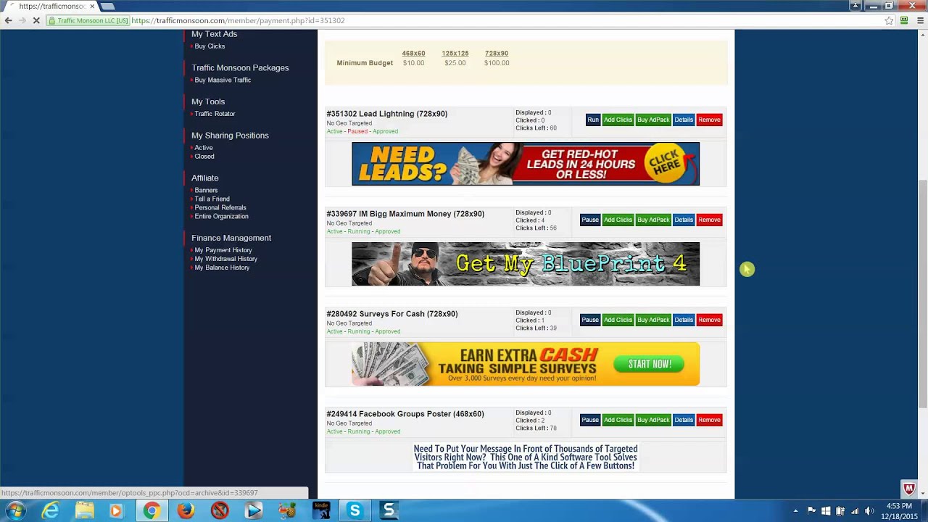Pause the IM Bigg Maximum Money campaign

click(x=590, y=220)
